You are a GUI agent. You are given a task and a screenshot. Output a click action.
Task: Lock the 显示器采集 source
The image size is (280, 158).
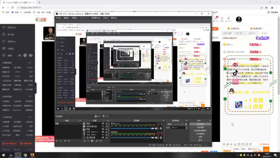106,138
